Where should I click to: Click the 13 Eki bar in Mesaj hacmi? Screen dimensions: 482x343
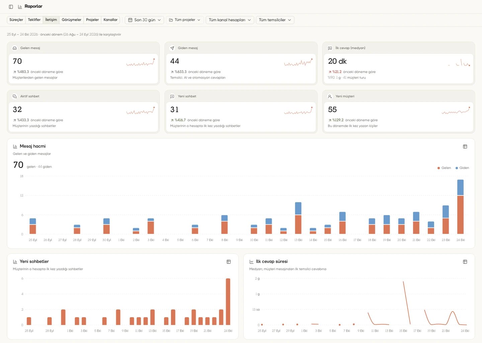298,218
